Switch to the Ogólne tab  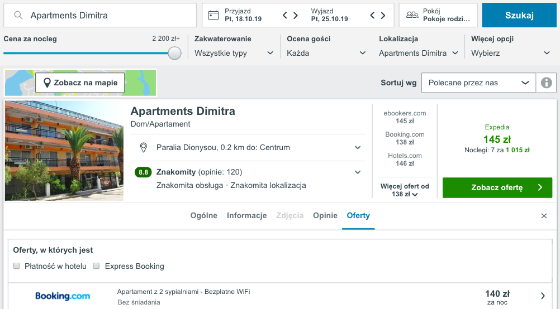pos(203,216)
